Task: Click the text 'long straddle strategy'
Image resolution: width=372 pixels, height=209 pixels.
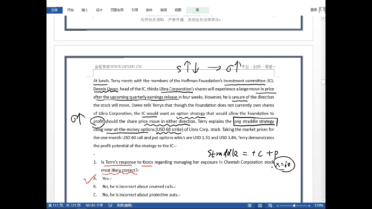Action: coord(254,121)
